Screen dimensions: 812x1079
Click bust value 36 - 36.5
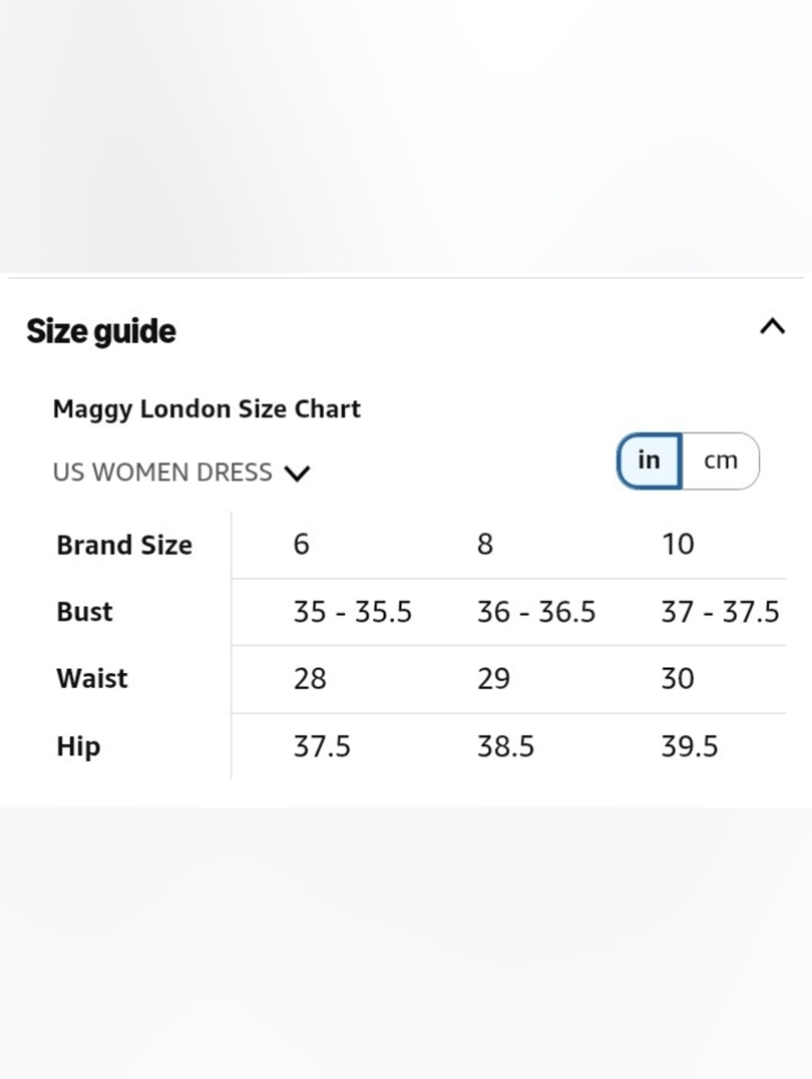click(536, 611)
